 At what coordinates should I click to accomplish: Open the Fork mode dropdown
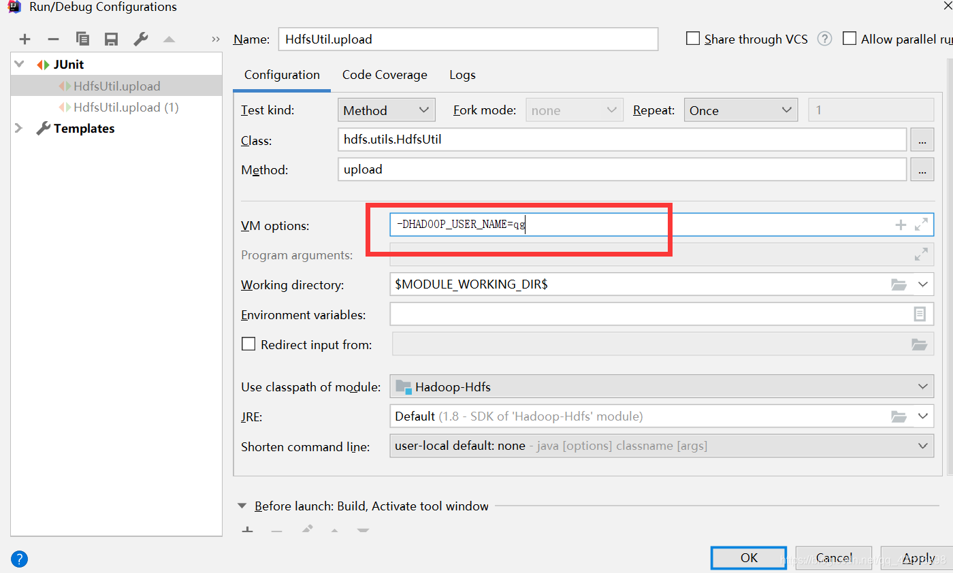574,110
